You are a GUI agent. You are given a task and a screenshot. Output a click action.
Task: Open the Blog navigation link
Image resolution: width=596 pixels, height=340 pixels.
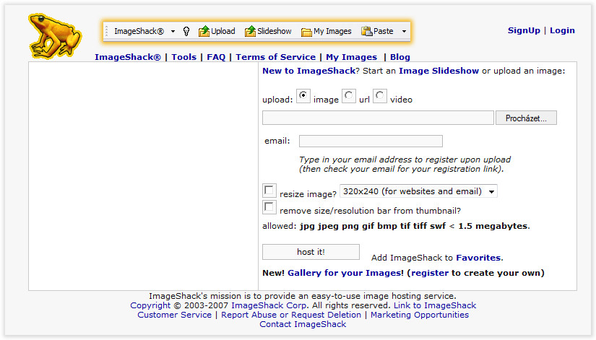[400, 57]
